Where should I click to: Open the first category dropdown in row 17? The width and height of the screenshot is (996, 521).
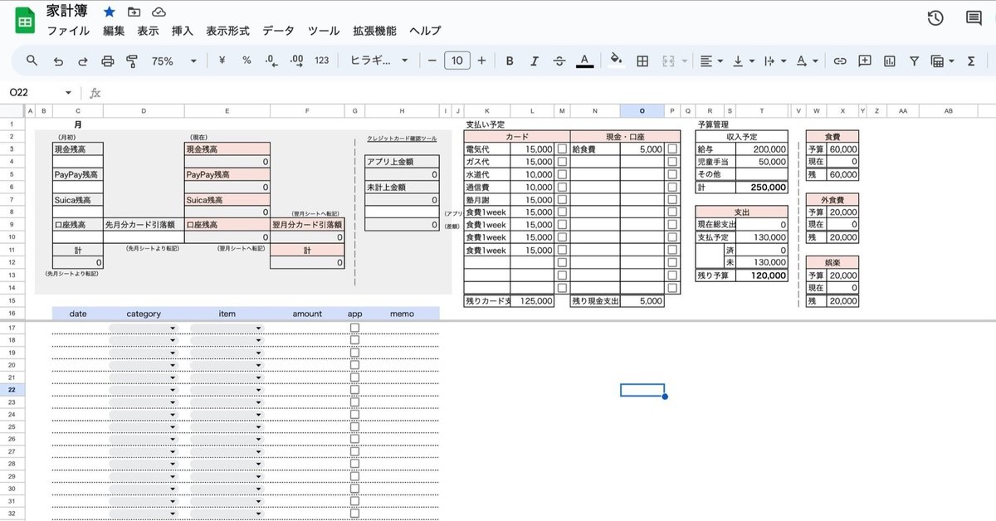(x=173, y=327)
